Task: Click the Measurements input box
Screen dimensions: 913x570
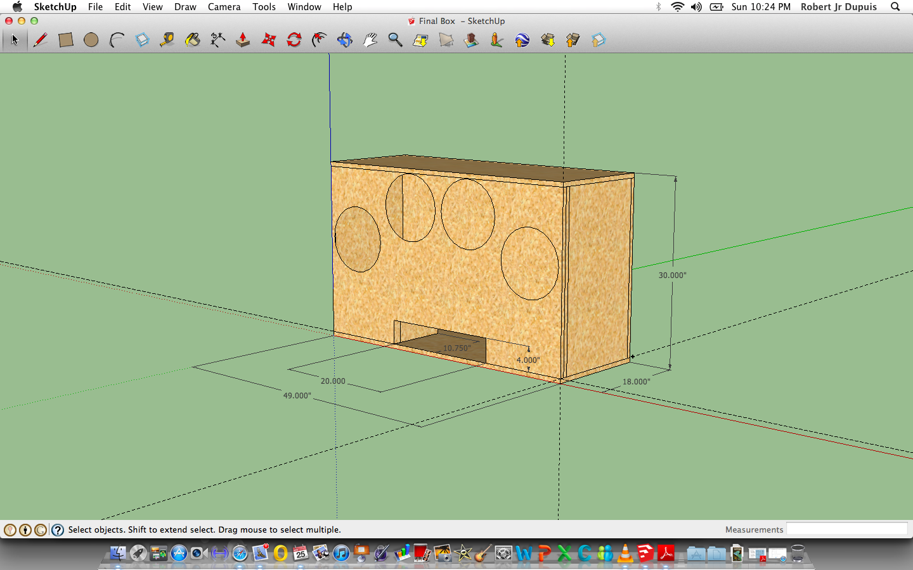Action: pyautogui.click(x=847, y=529)
